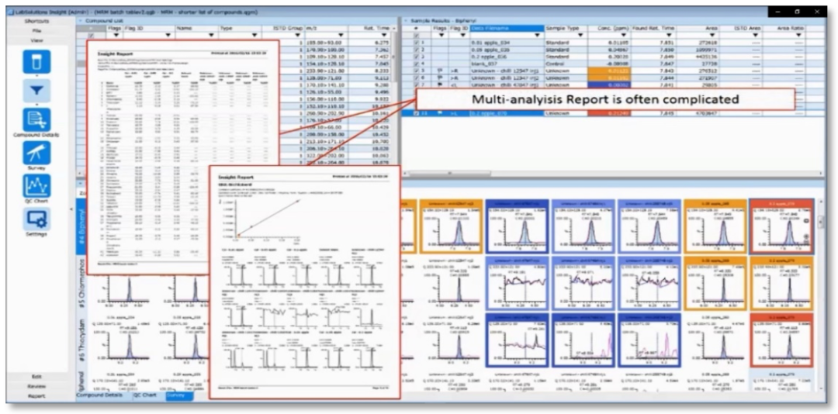
Task: Click the sample vial icon in sidebar
Action: (36, 62)
